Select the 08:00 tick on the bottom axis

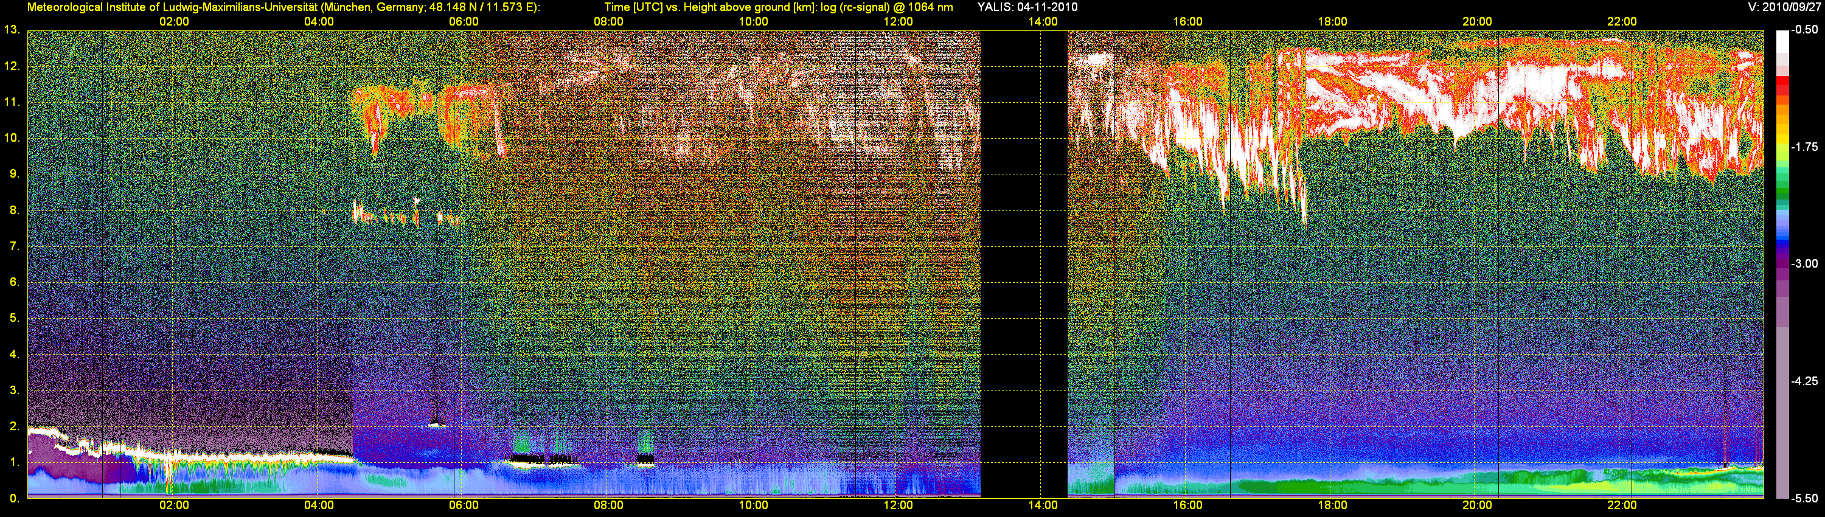click(608, 505)
